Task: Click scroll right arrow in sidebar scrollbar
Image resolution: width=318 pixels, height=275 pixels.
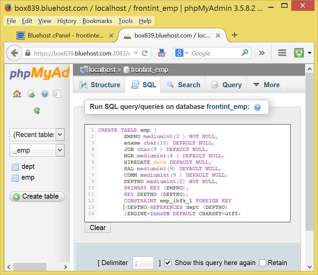Action: 65,267
